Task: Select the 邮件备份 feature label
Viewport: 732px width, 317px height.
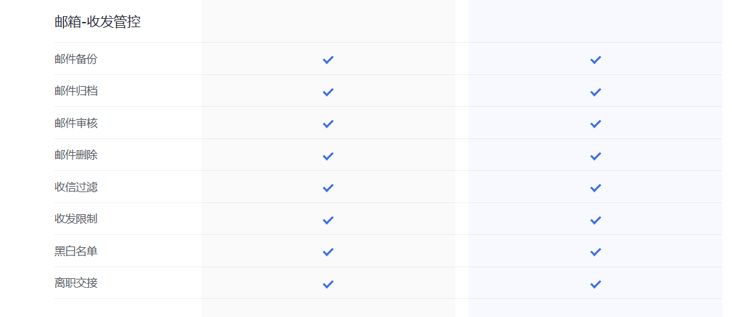Action: [76, 59]
